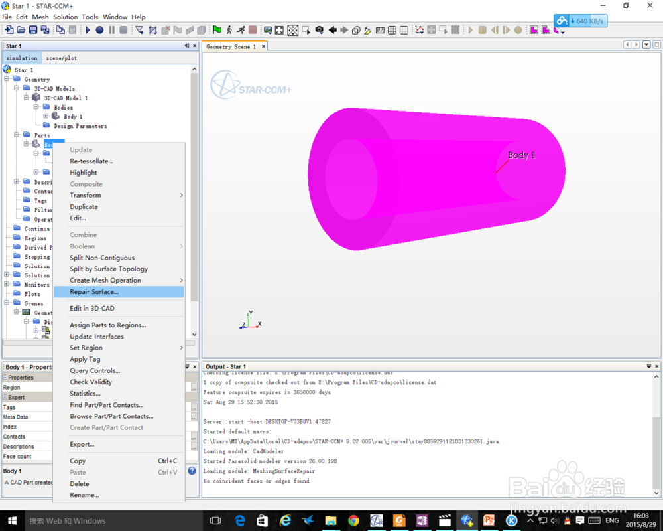Choose Assign Parts to Regions...
Screen dimensions: 663x531
pyautogui.click(x=119, y=325)
